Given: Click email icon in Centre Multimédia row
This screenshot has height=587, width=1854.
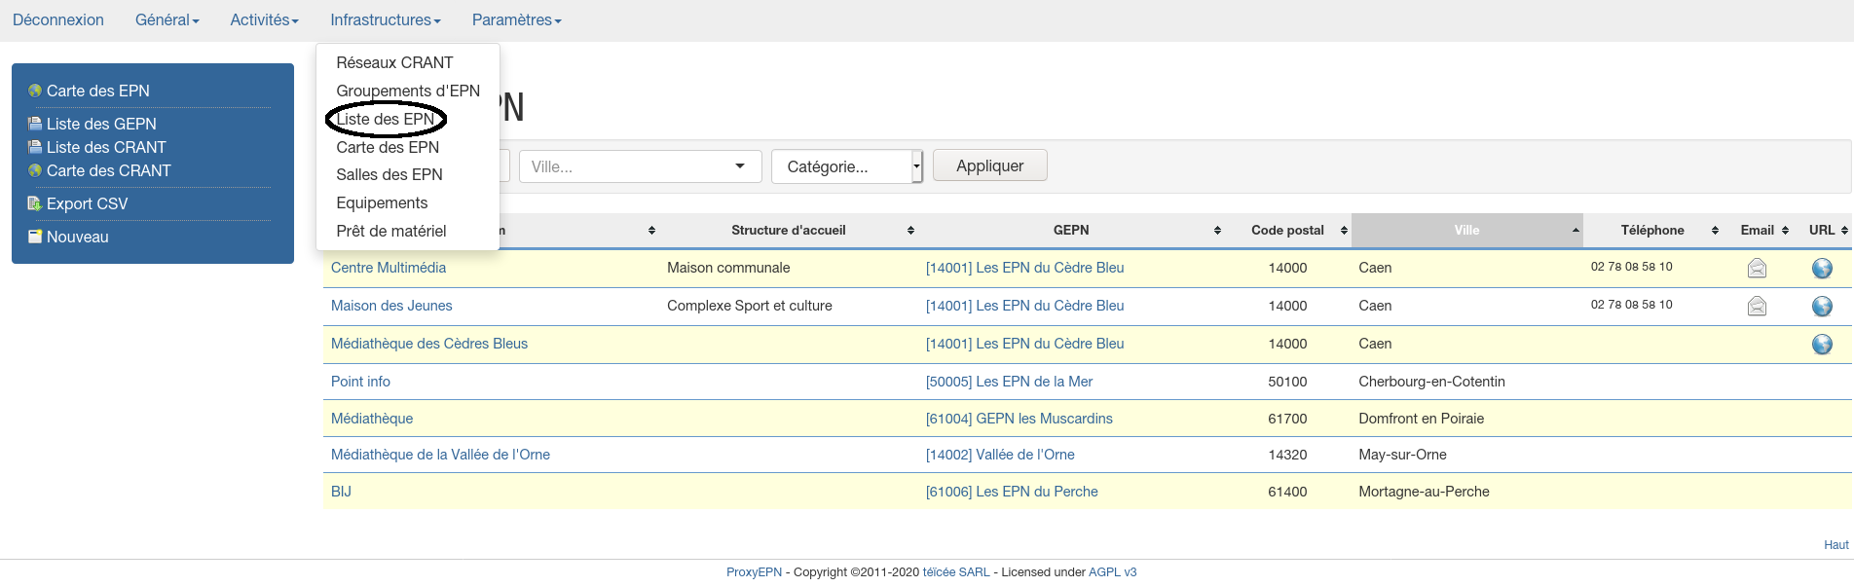Looking at the screenshot, I should 1757,268.
